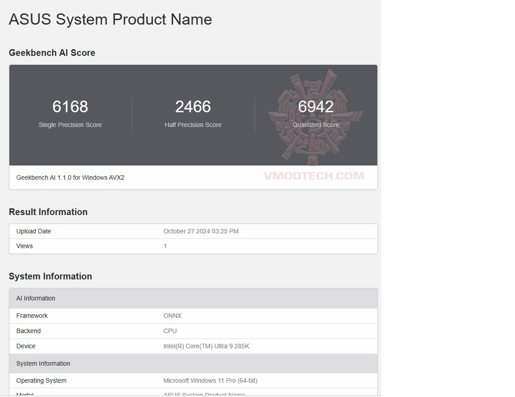Click the Upload Date row label
The width and height of the screenshot is (515, 397).
(x=34, y=231)
